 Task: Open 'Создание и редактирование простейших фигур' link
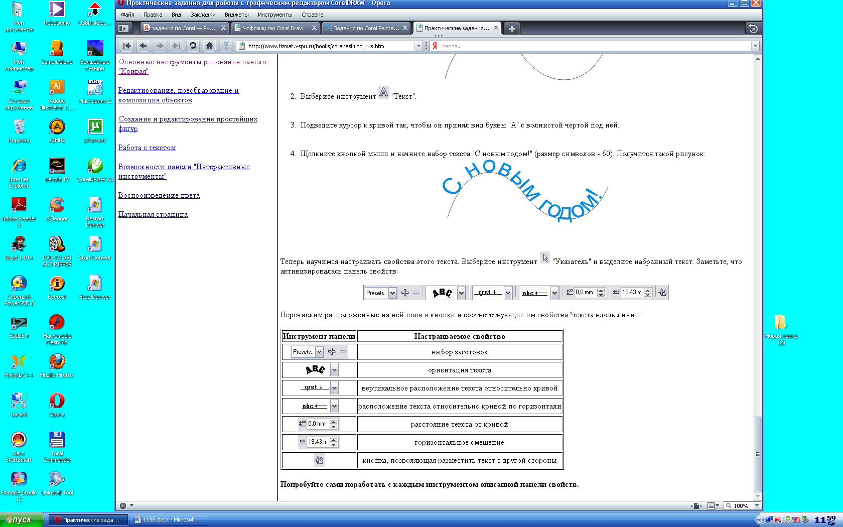(188, 124)
